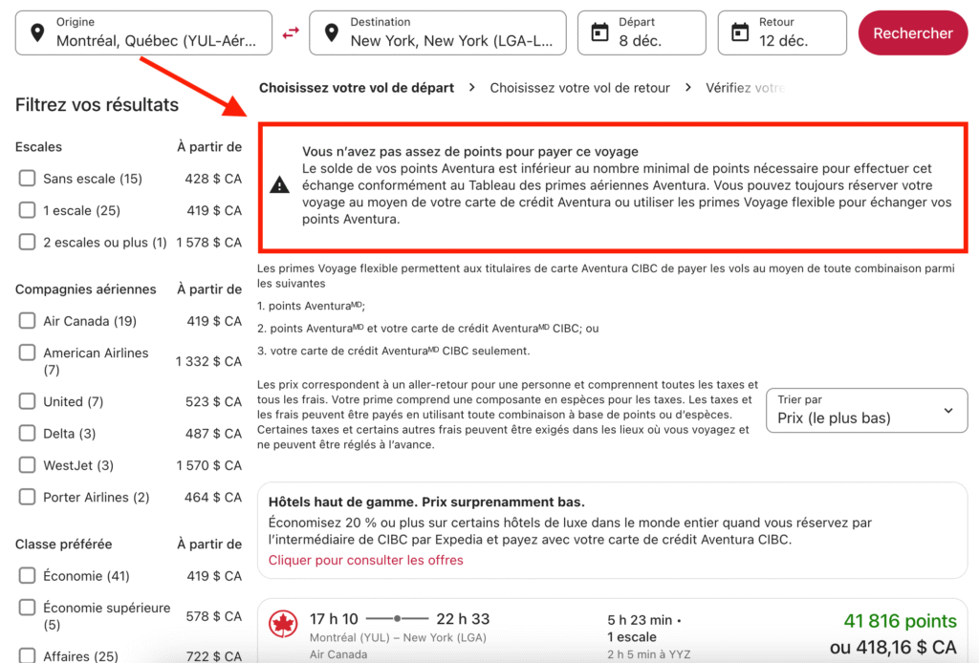Enable the Air Canada airline filter

click(27, 321)
